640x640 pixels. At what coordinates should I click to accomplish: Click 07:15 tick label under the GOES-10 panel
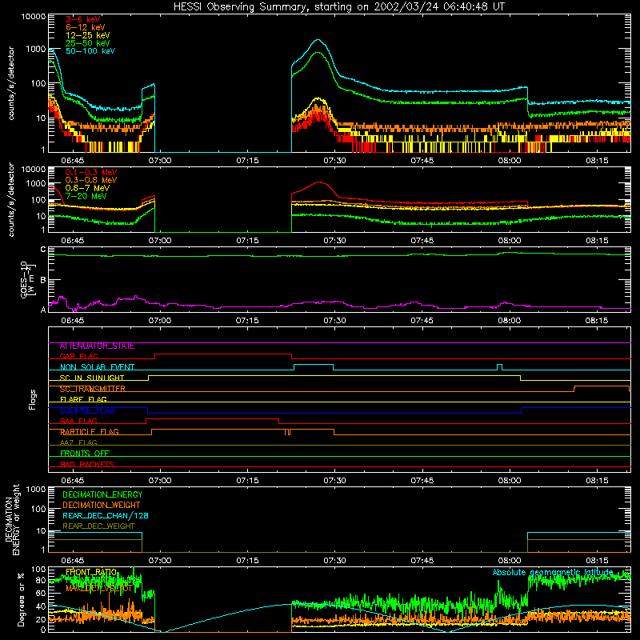[247, 321]
